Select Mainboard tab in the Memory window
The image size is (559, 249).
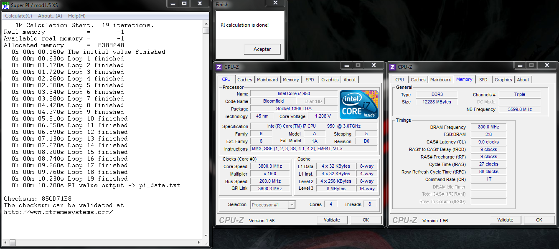coord(441,80)
